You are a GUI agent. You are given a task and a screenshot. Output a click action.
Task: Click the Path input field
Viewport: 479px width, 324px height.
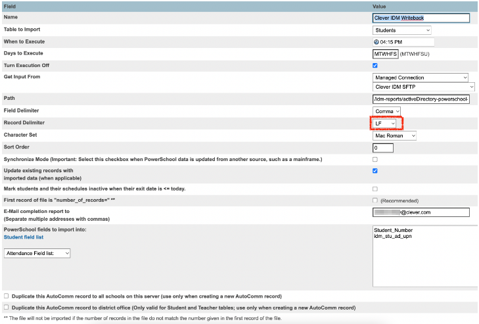[x=421, y=99]
